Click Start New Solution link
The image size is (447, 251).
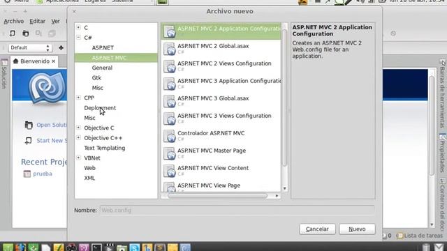pos(52,141)
